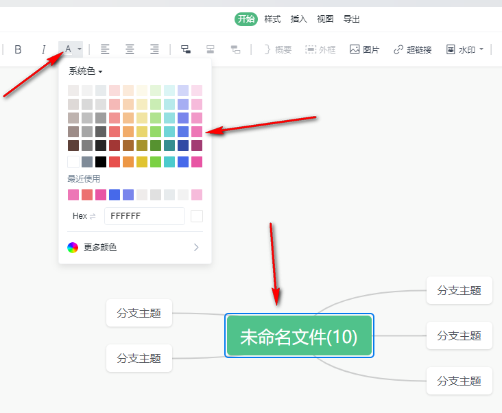The height and width of the screenshot is (413, 502).
Task: Align text right
Action: 154,49
